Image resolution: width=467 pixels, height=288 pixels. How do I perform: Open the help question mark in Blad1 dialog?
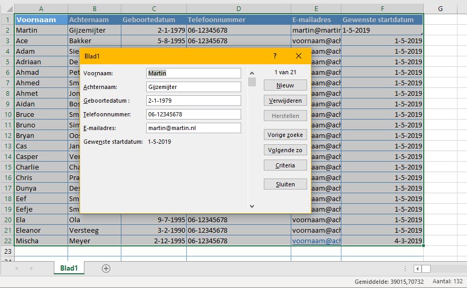pyautogui.click(x=275, y=56)
